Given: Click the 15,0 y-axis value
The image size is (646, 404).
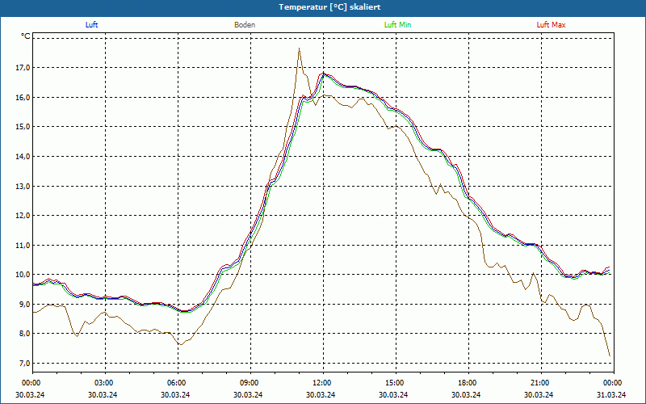Looking at the screenshot, I should pos(24,127).
